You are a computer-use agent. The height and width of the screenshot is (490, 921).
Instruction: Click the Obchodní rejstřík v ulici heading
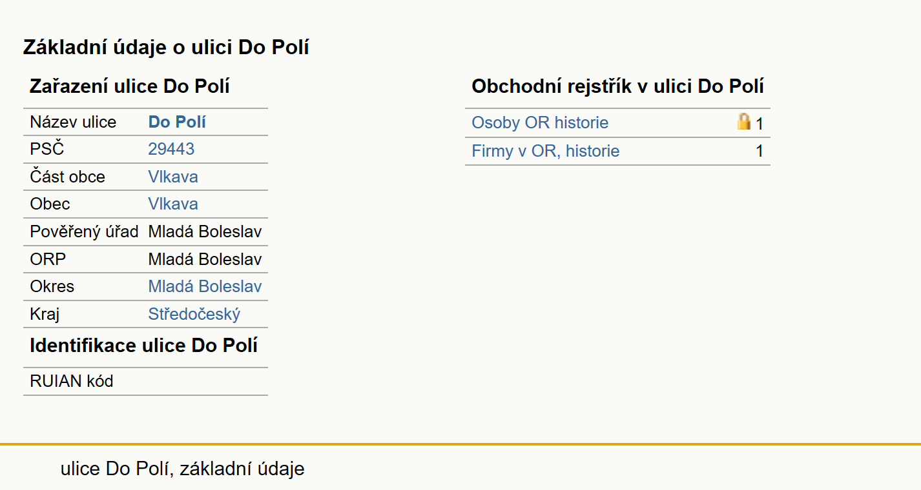click(618, 86)
